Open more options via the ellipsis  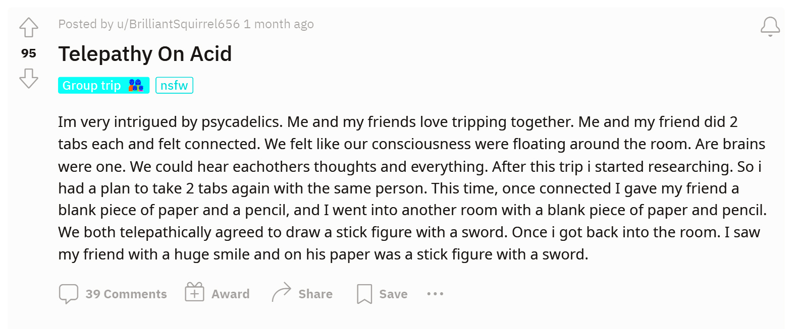[435, 293]
